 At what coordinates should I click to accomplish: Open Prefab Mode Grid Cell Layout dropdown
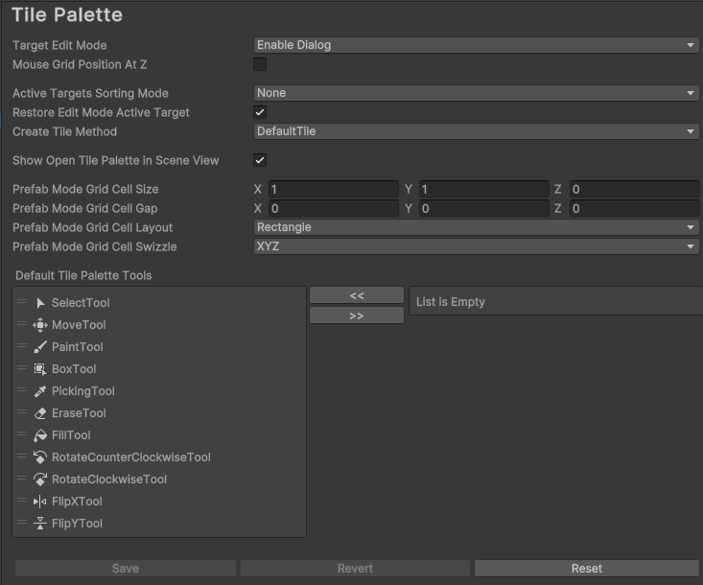pyautogui.click(x=476, y=227)
